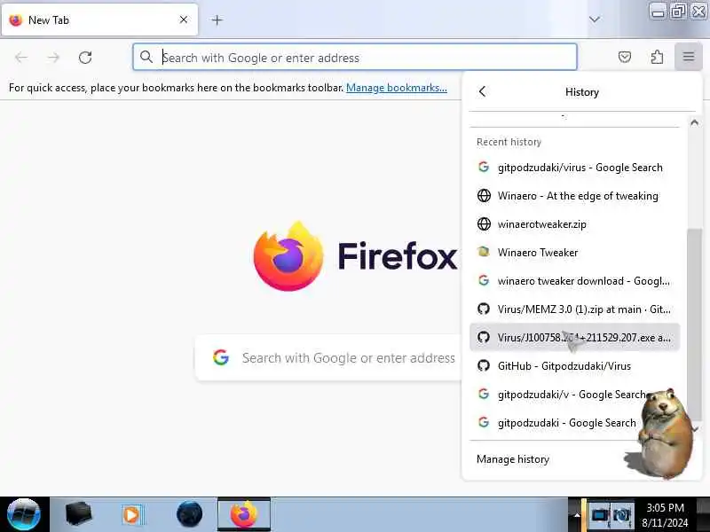Image resolution: width=710 pixels, height=532 pixels.
Task: Close the New Tab tab
Action: (x=184, y=20)
